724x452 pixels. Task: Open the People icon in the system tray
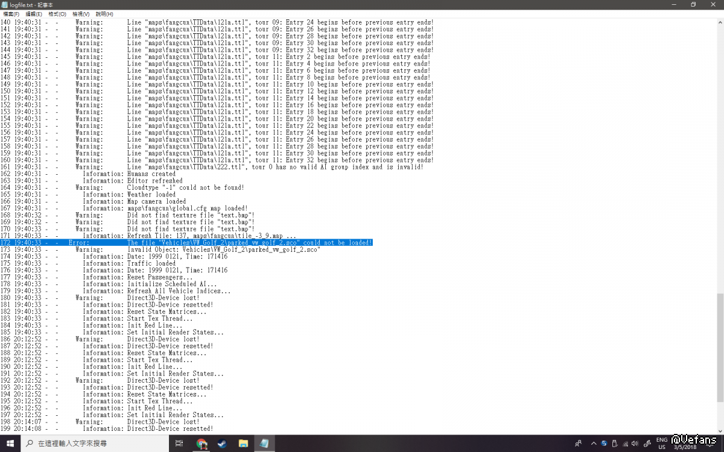tap(578, 443)
